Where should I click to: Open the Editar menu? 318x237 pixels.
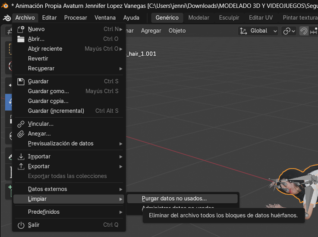pyautogui.click(x=49, y=18)
